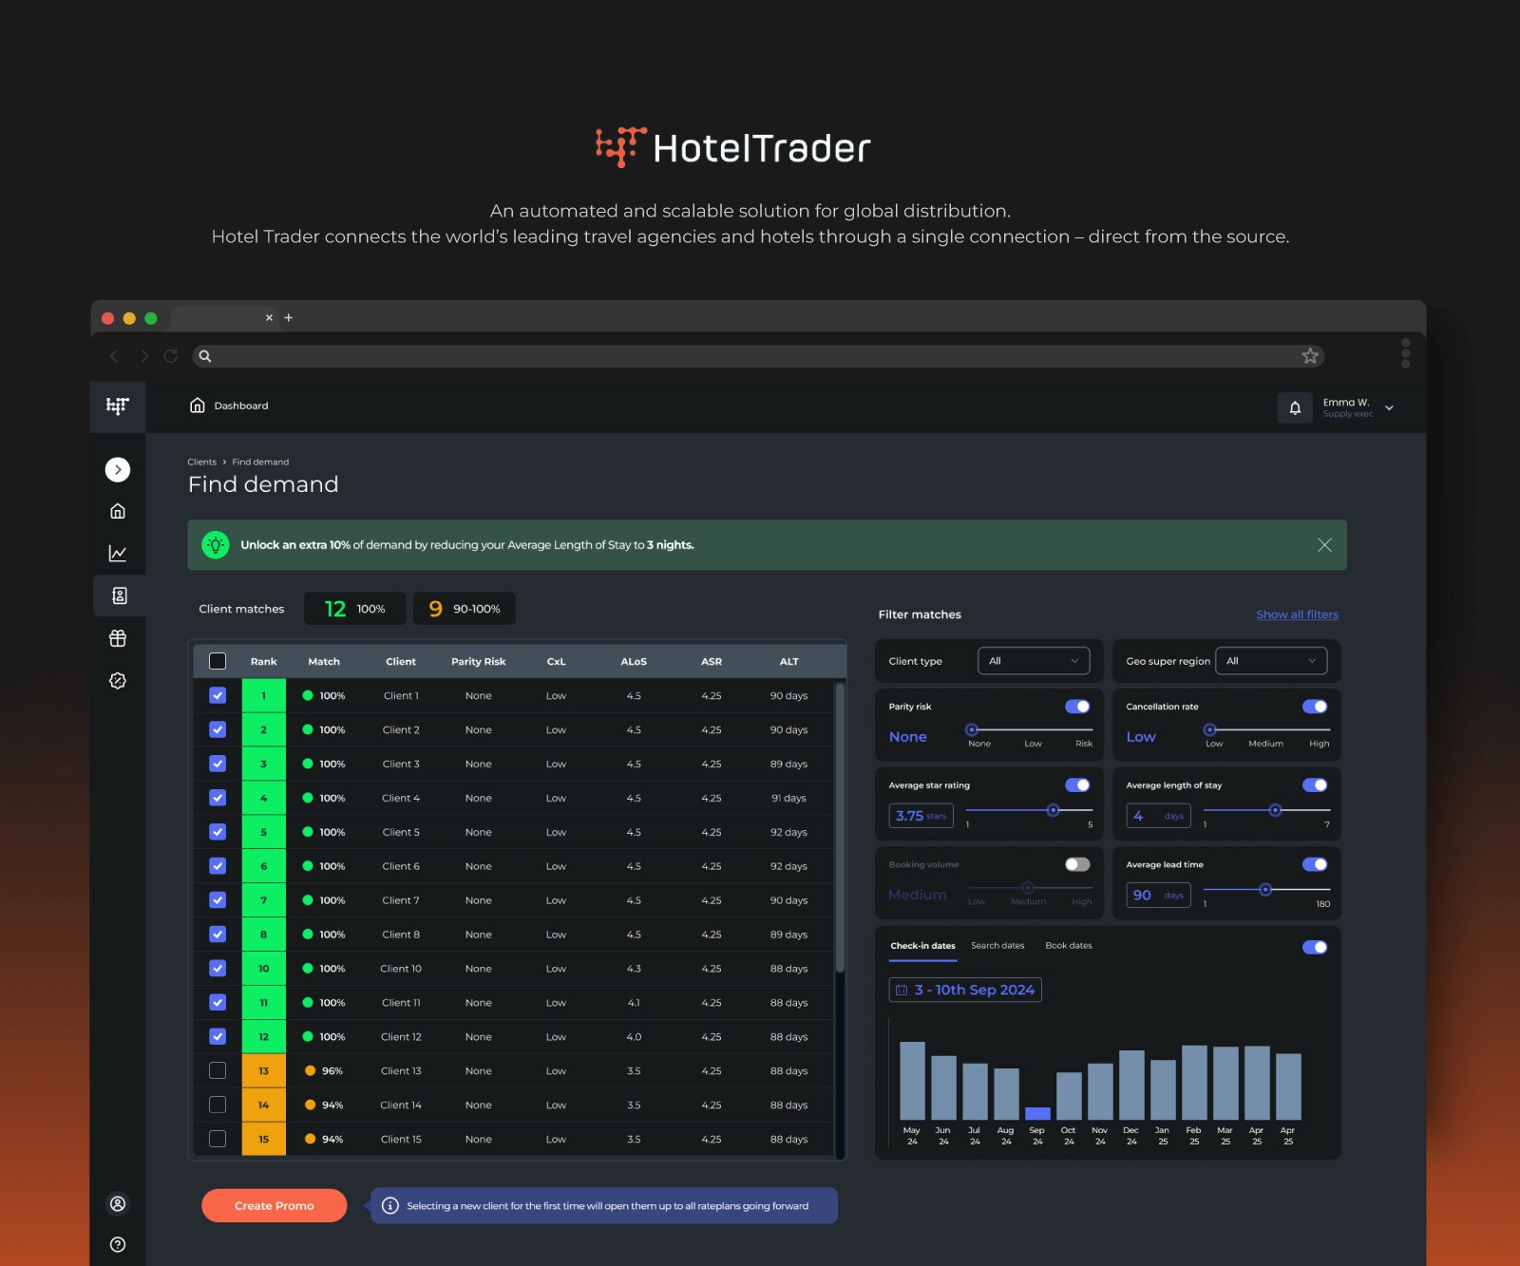This screenshot has width=1520, height=1266.
Task: Click the browser back arrow
Action: (x=114, y=356)
